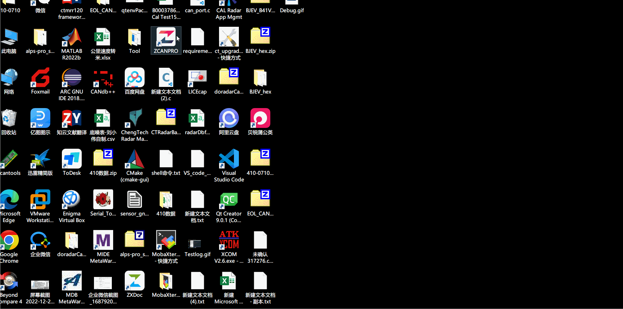The image size is (623, 309).
Task: Select the Qt Creator 9.0.1 icon
Action: (229, 200)
